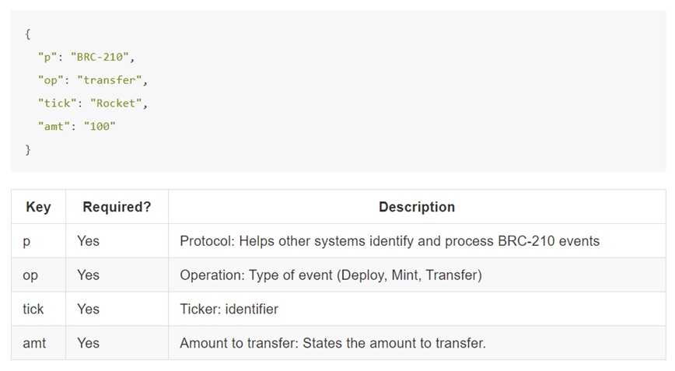Click the "Description" column header

(417, 207)
